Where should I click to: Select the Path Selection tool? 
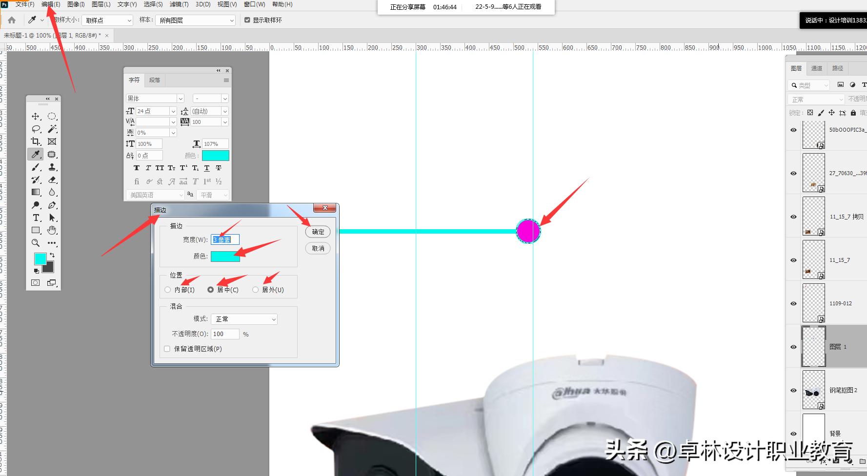coord(52,218)
